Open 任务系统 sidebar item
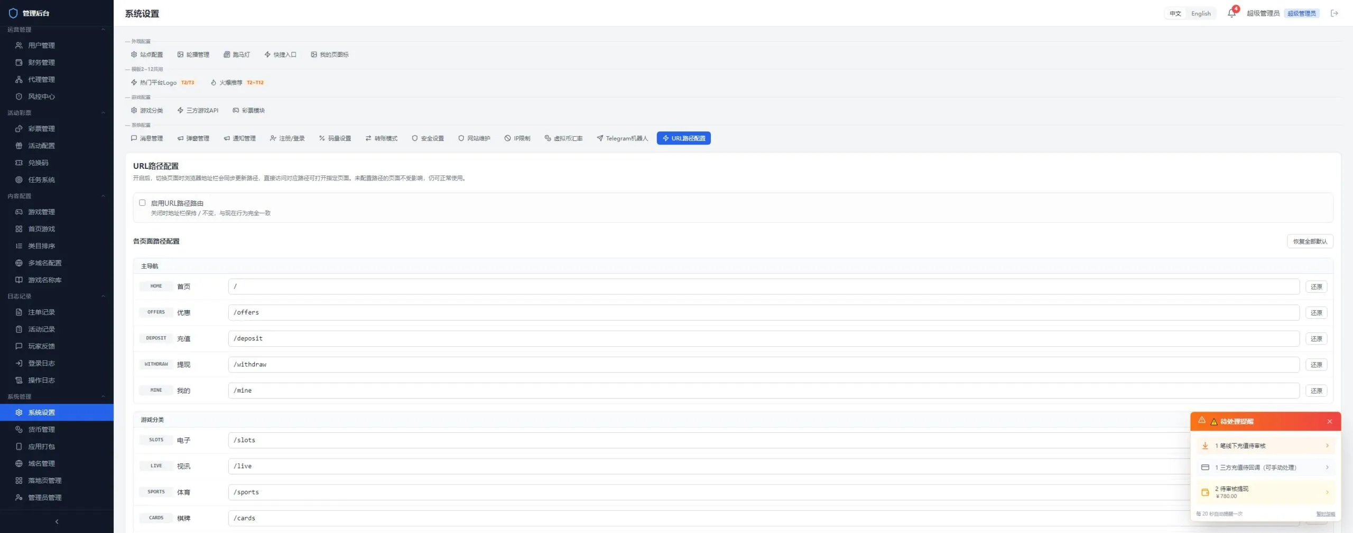Screen dimensions: 1353x533 coord(57,179)
